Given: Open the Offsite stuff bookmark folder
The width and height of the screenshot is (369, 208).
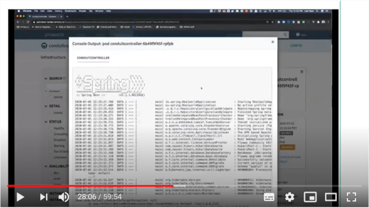Looking at the screenshot, I should pyautogui.click(x=187, y=27).
